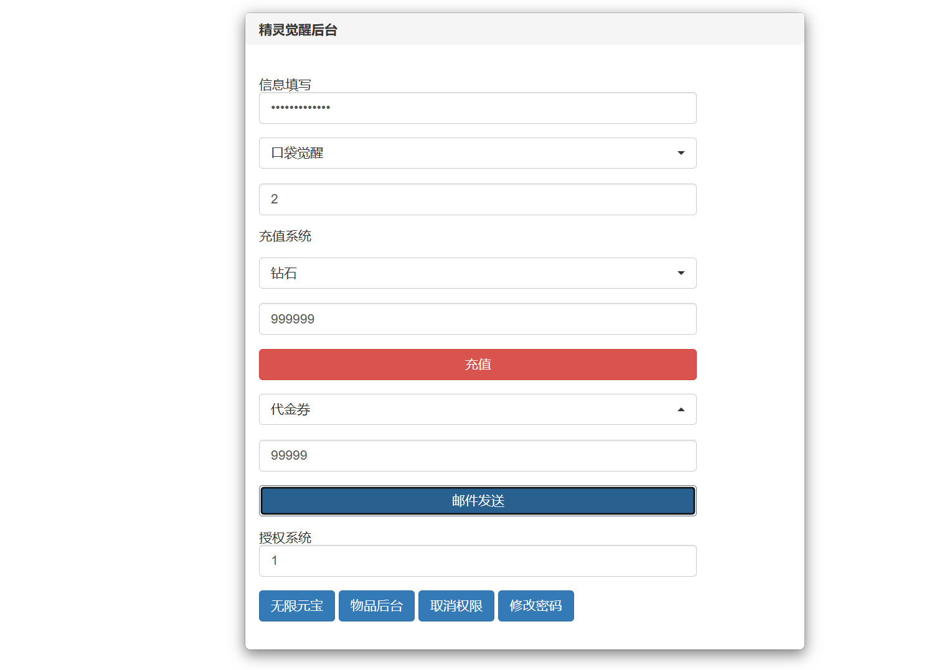The image size is (934, 670).
Task: Click the 99999 voucher amount field
Action: pyautogui.click(x=478, y=455)
